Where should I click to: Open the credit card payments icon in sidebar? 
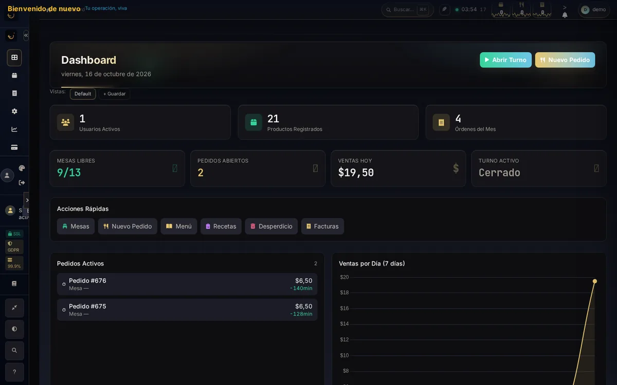pyautogui.click(x=14, y=147)
